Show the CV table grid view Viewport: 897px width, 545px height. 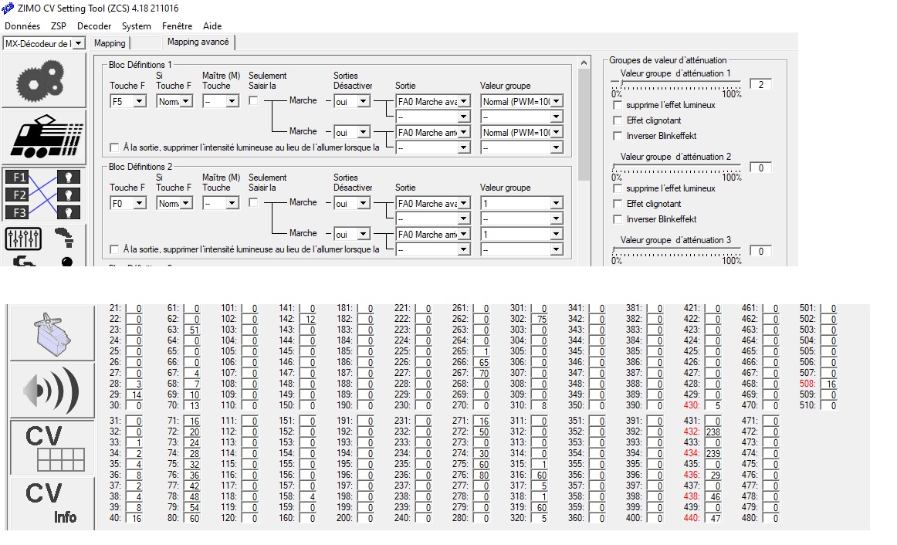point(48,448)
